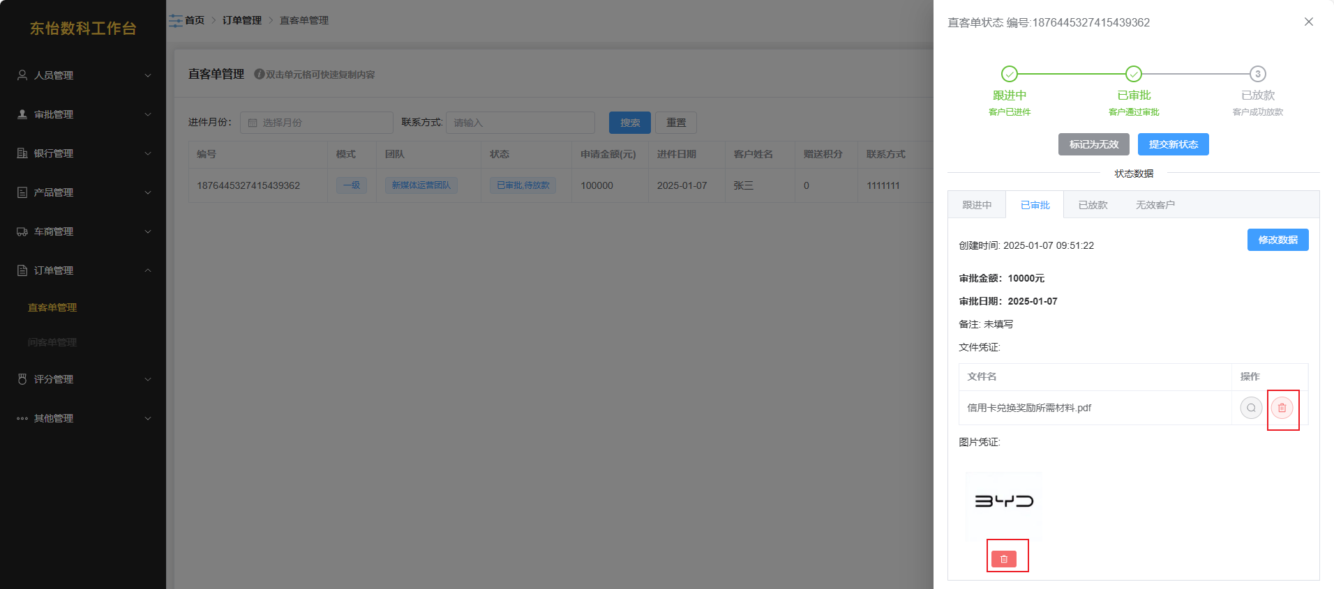Screen dimensions: 1334x589
Task: Click the sidebar collapse icon beside 首页
Action: [x=175, y=21]
